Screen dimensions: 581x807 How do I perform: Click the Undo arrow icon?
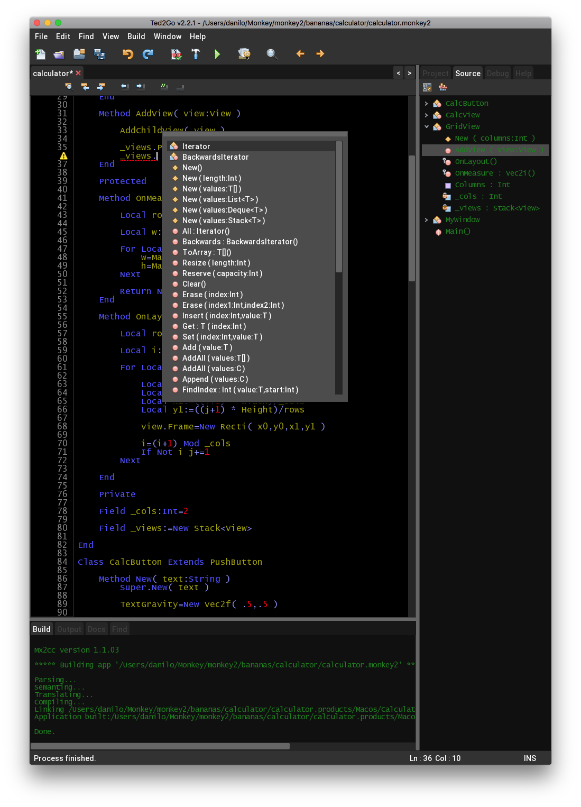[127, 54]
